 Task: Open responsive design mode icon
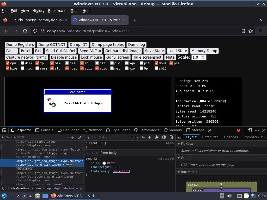click(250, 130)
